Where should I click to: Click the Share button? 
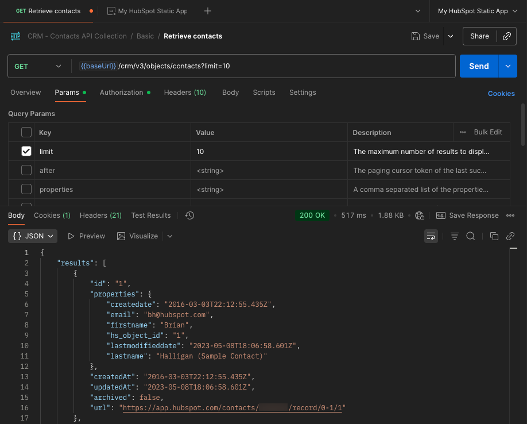coord(479,36)
